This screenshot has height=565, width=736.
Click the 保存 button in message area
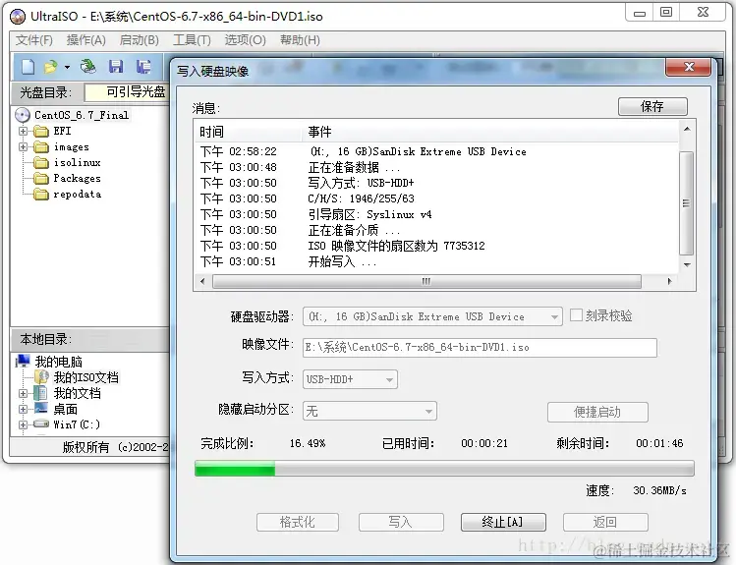(x=652, y=106)
